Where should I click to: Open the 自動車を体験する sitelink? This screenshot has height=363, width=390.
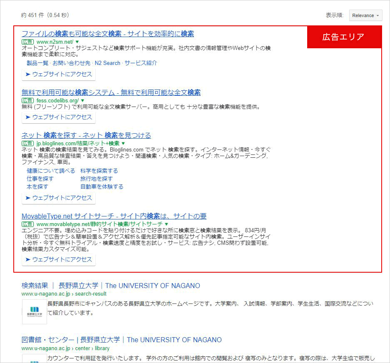click(x=102, y=187)
